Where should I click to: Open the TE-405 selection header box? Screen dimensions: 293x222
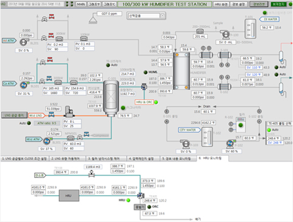280,124
